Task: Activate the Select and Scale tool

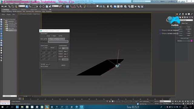Action: coord(47,6)
